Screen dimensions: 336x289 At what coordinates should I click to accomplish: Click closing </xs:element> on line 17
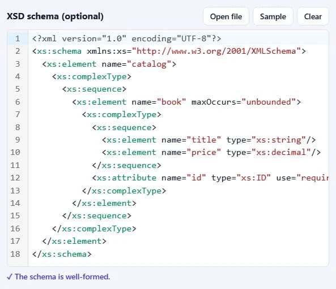(74, 241)
